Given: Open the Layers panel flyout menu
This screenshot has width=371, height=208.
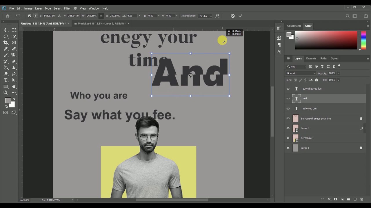Looking at the screenshot, I should (x=368, y=58).
